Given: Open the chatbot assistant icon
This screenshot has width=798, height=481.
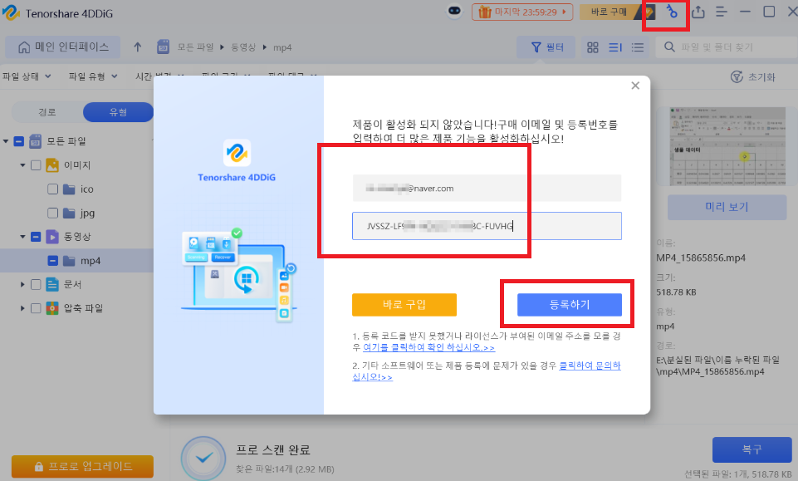Looking at the screenshot, I should (x=454, y=11).
